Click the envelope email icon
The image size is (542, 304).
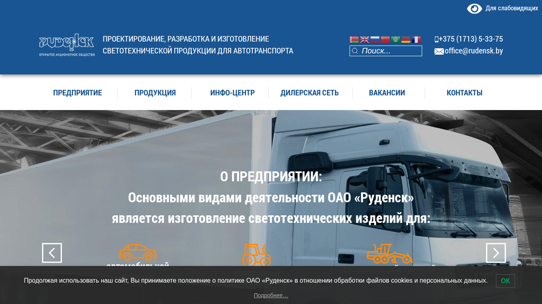439,51
